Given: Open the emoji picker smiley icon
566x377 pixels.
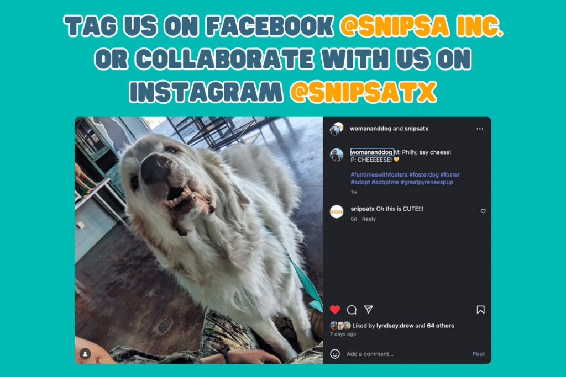Looking at the screenshot, I should pyautogui.click(x=335, y=354).
